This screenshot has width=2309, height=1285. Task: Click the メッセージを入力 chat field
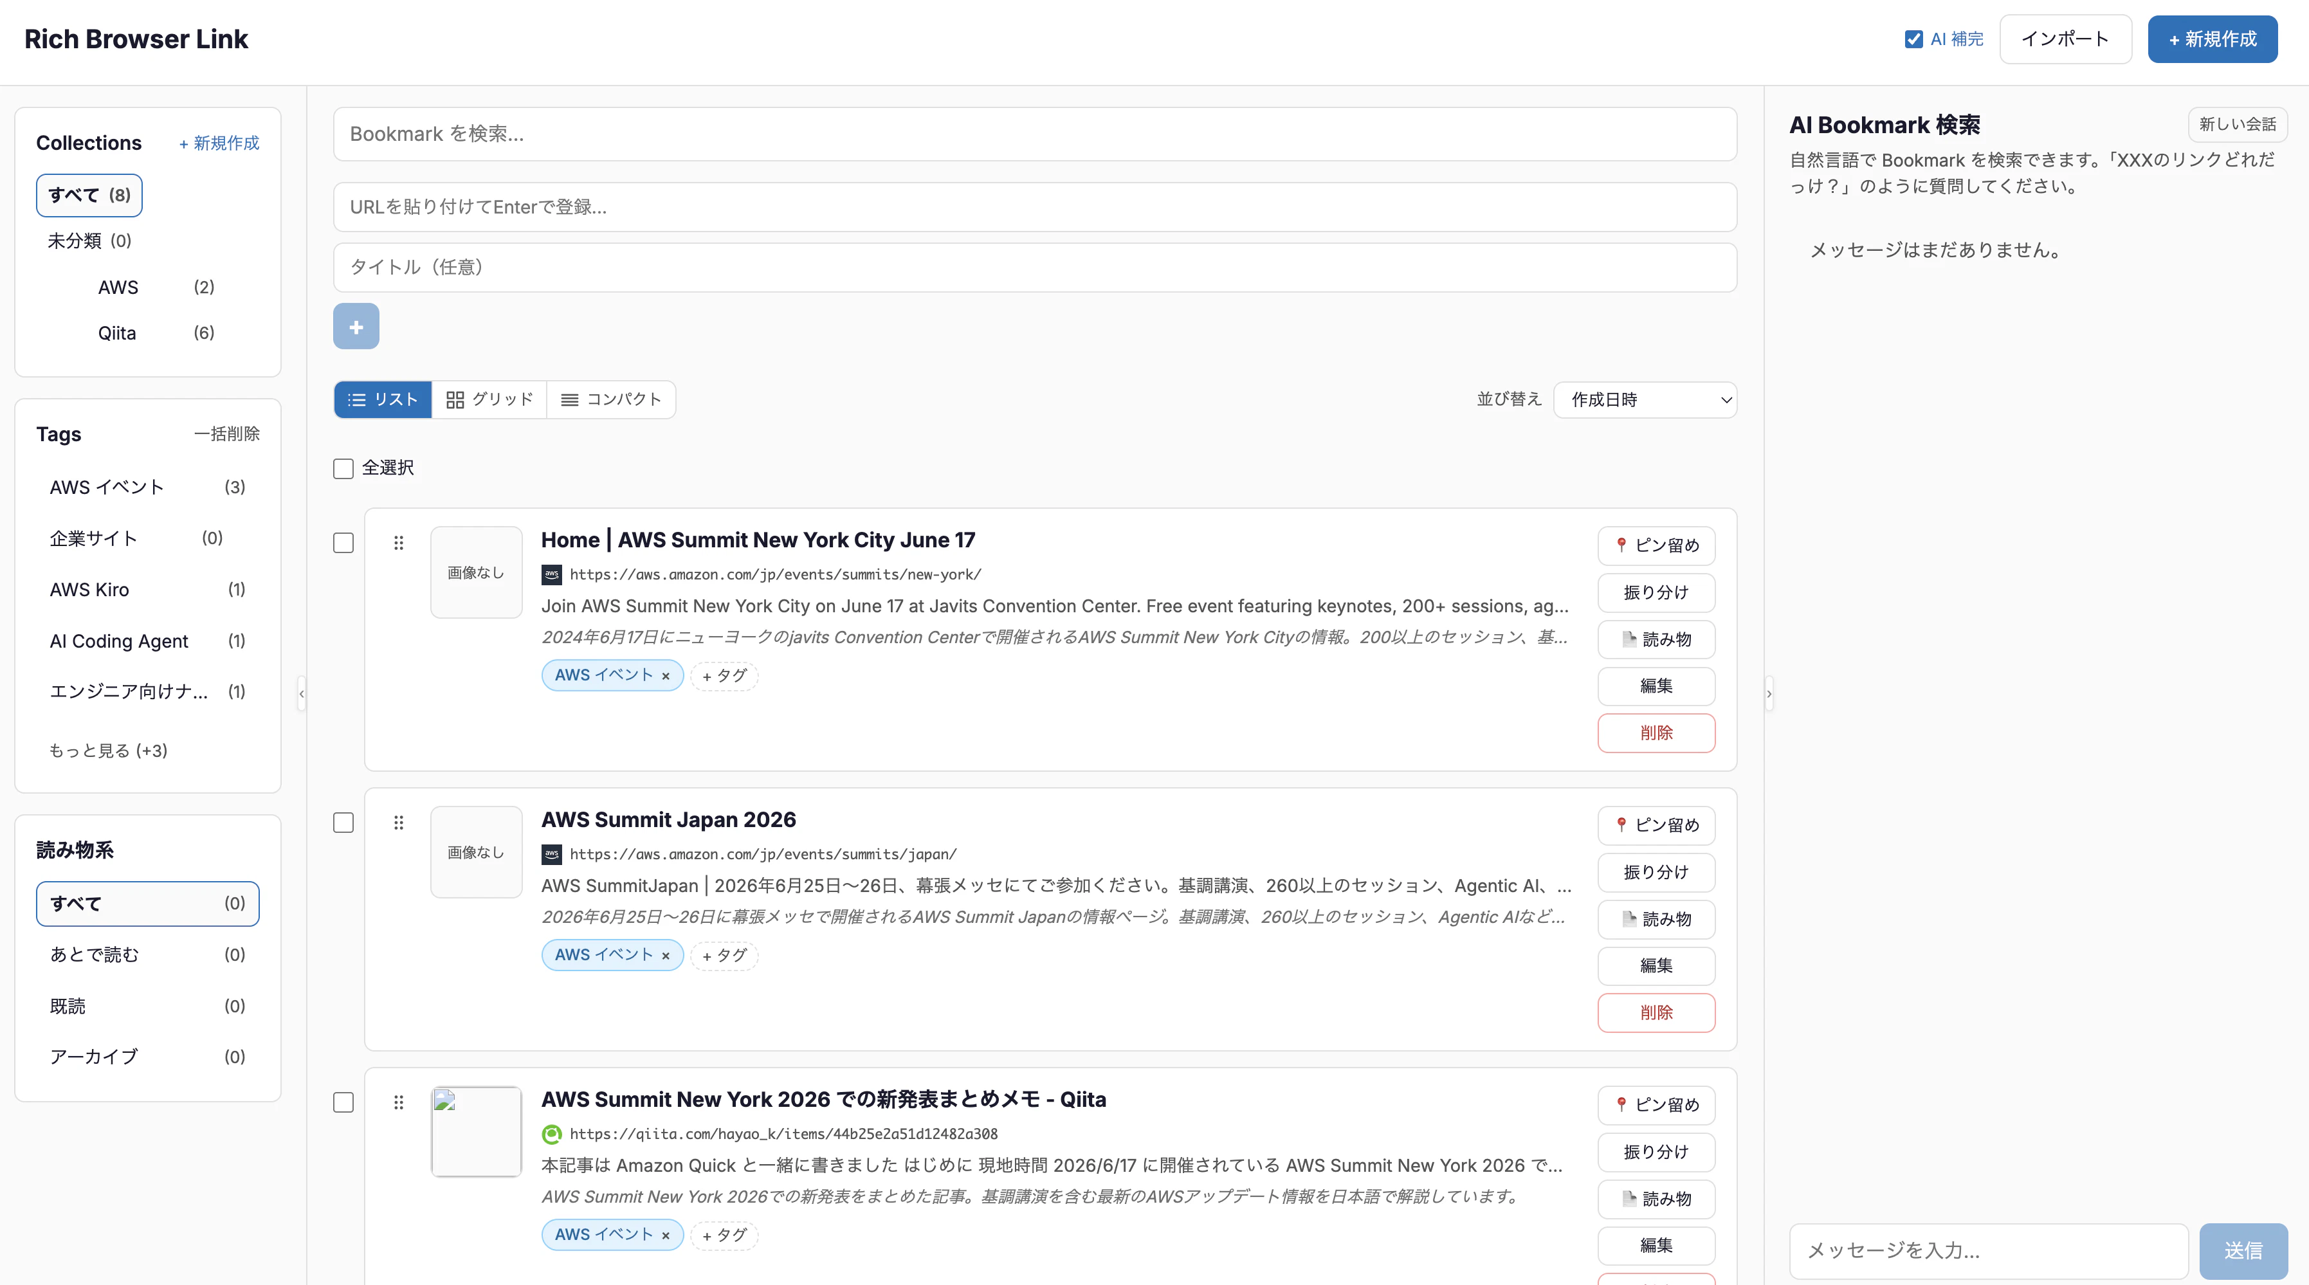coord(1989,1251)
